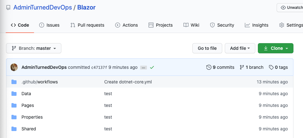Click the branch icon next to 1 branch
303x138 pixels.
(242, 67)
